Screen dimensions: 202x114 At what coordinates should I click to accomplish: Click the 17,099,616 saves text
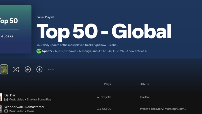(x=65, y=51)
